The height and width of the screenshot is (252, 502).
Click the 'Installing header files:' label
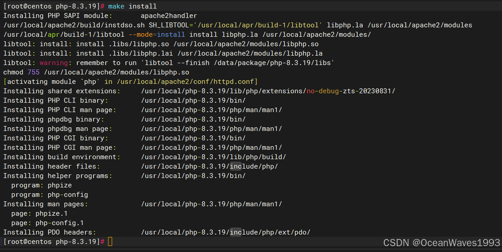[52, 166]
